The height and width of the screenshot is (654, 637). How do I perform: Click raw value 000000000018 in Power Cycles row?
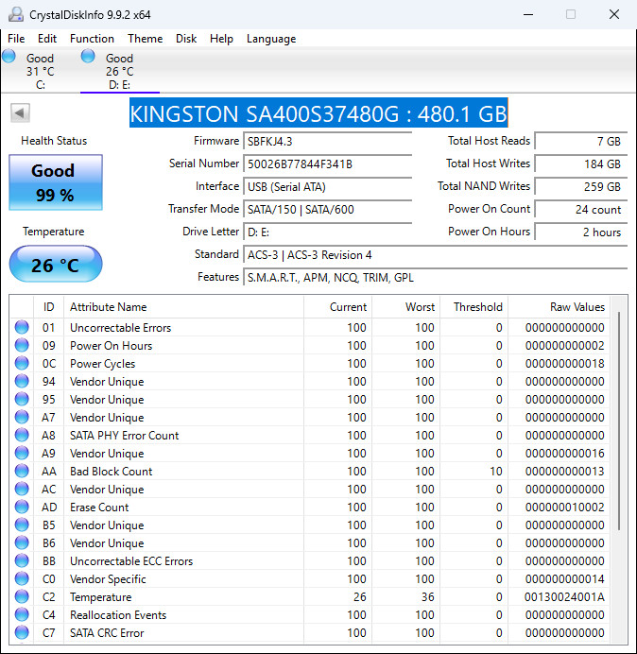tap(565, 364)
